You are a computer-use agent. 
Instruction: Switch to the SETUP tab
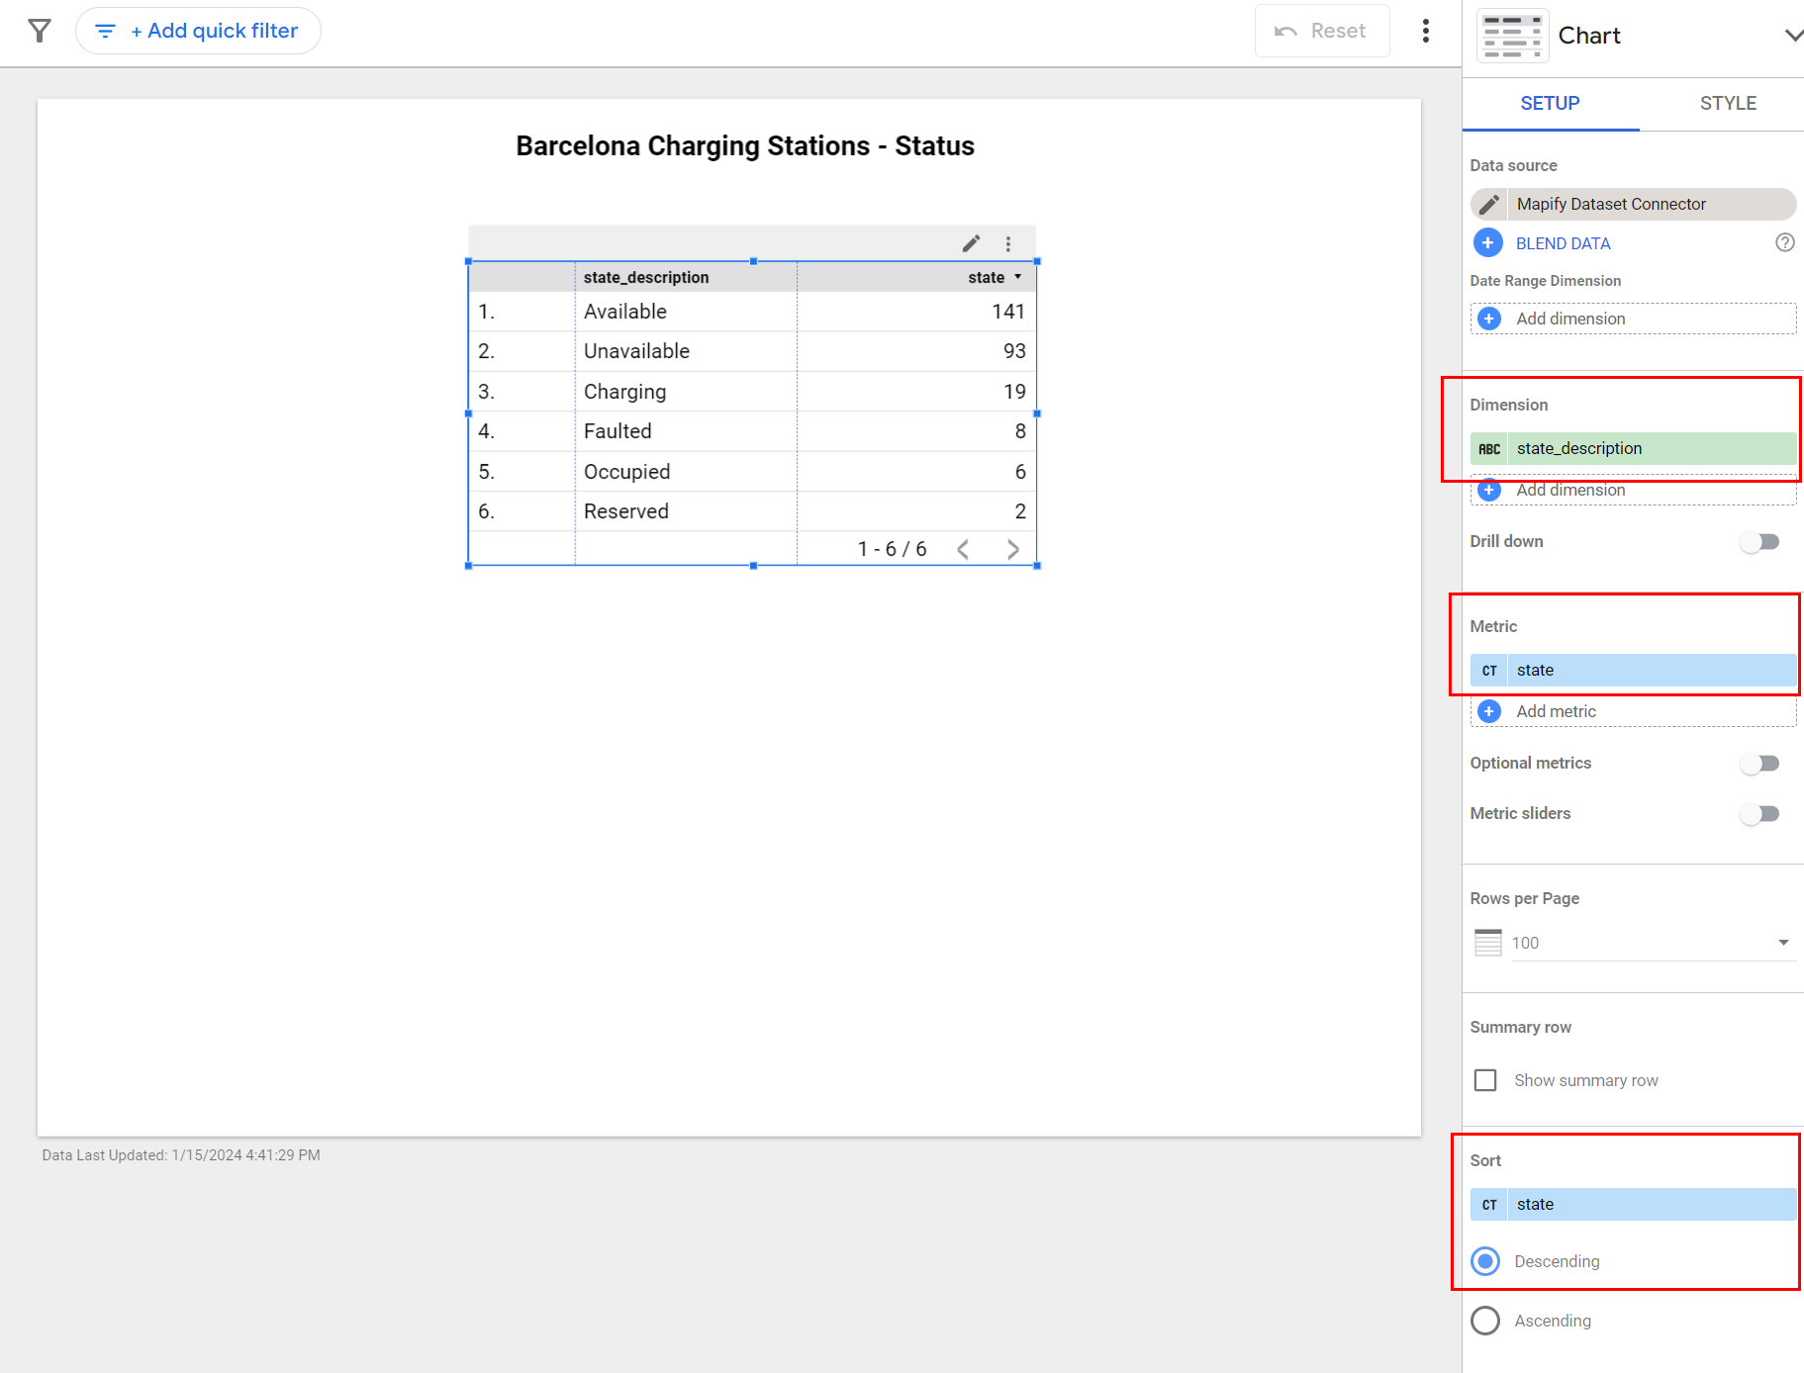(1550, 103)
